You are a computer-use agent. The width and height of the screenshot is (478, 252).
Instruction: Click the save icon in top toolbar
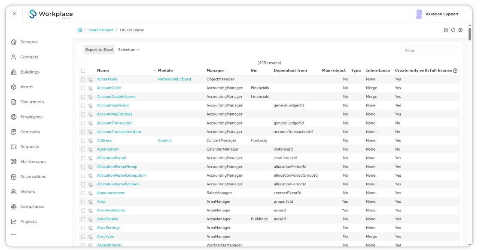446,30
